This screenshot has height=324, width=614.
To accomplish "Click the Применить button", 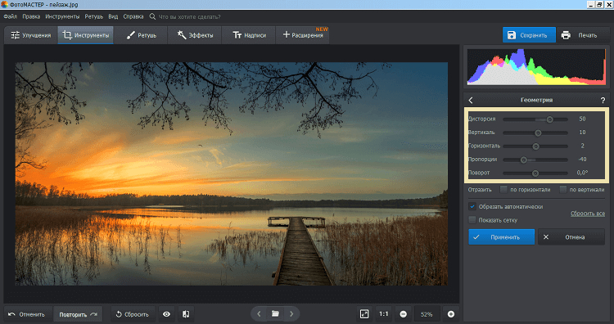I will [x=502, y=237].
